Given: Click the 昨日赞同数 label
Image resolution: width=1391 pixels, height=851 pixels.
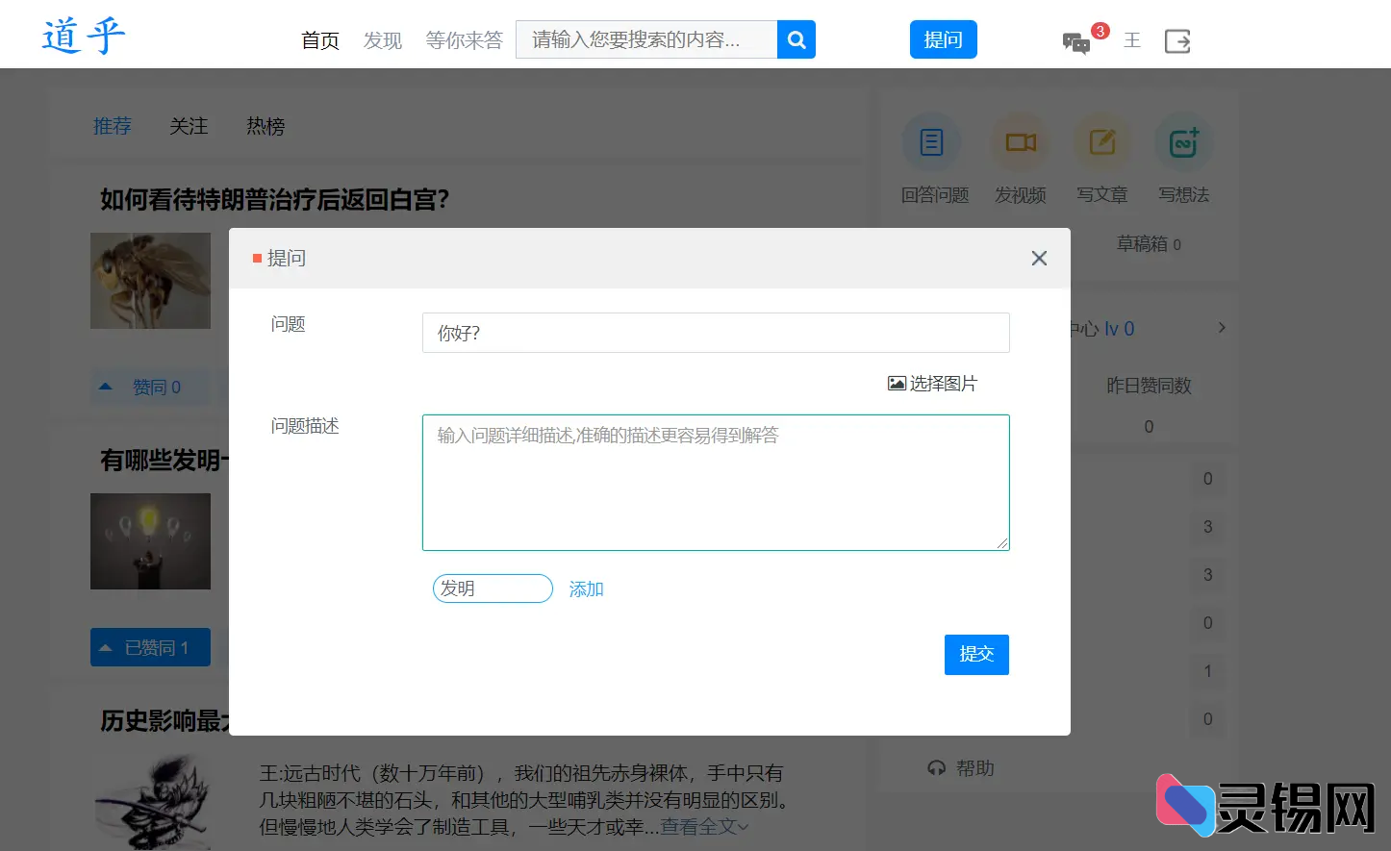Looking at the screenshot, I should 1149,386.
